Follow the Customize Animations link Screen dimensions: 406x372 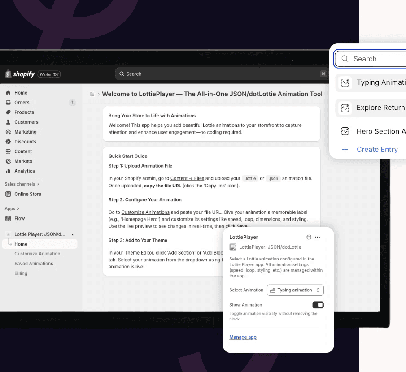145,212
